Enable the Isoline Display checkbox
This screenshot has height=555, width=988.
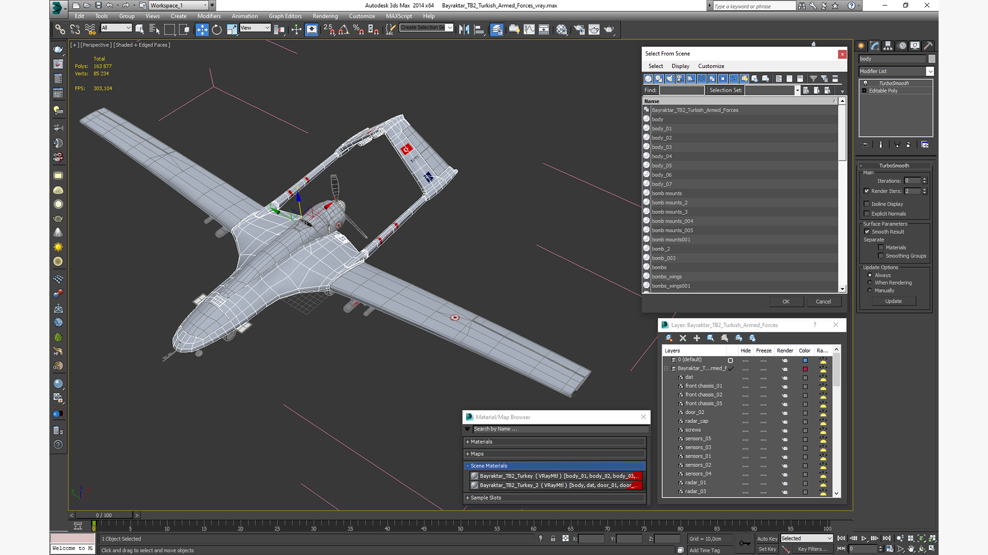click(x=867, y=204)
